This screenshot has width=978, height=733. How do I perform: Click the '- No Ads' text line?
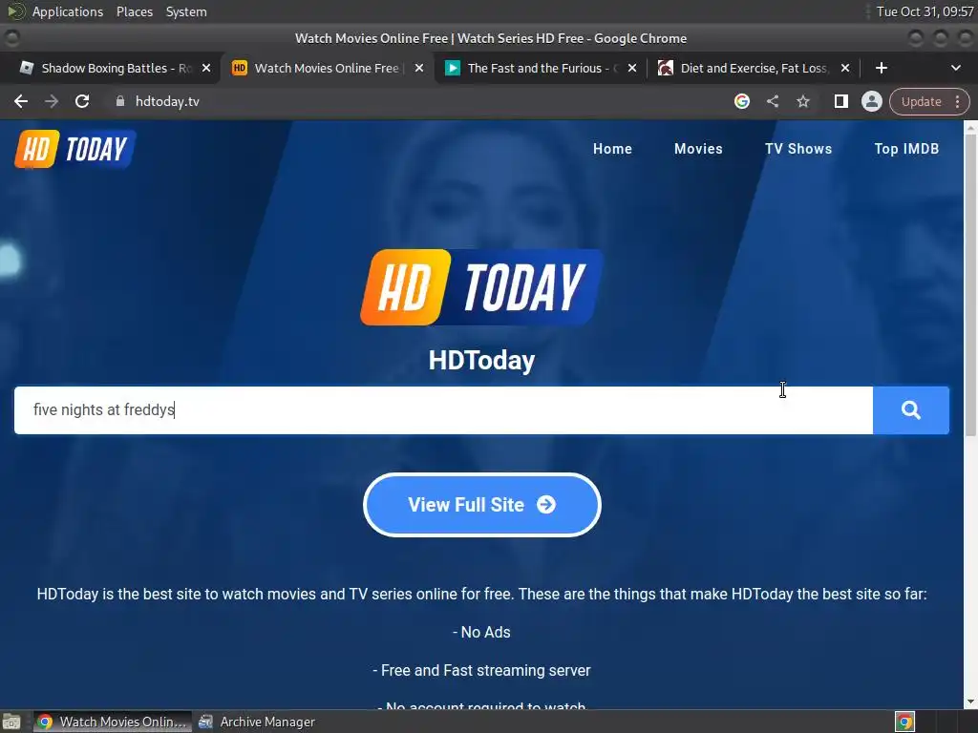click(x=481, y=632)
